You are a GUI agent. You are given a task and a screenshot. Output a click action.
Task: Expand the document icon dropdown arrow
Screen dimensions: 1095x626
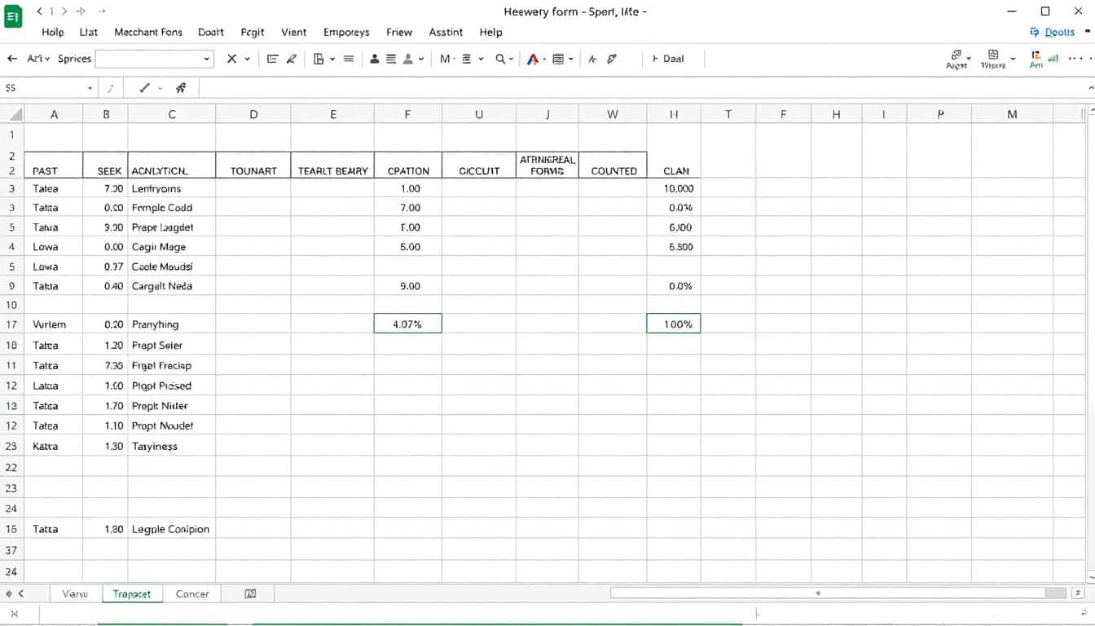[x=332, y=59]
